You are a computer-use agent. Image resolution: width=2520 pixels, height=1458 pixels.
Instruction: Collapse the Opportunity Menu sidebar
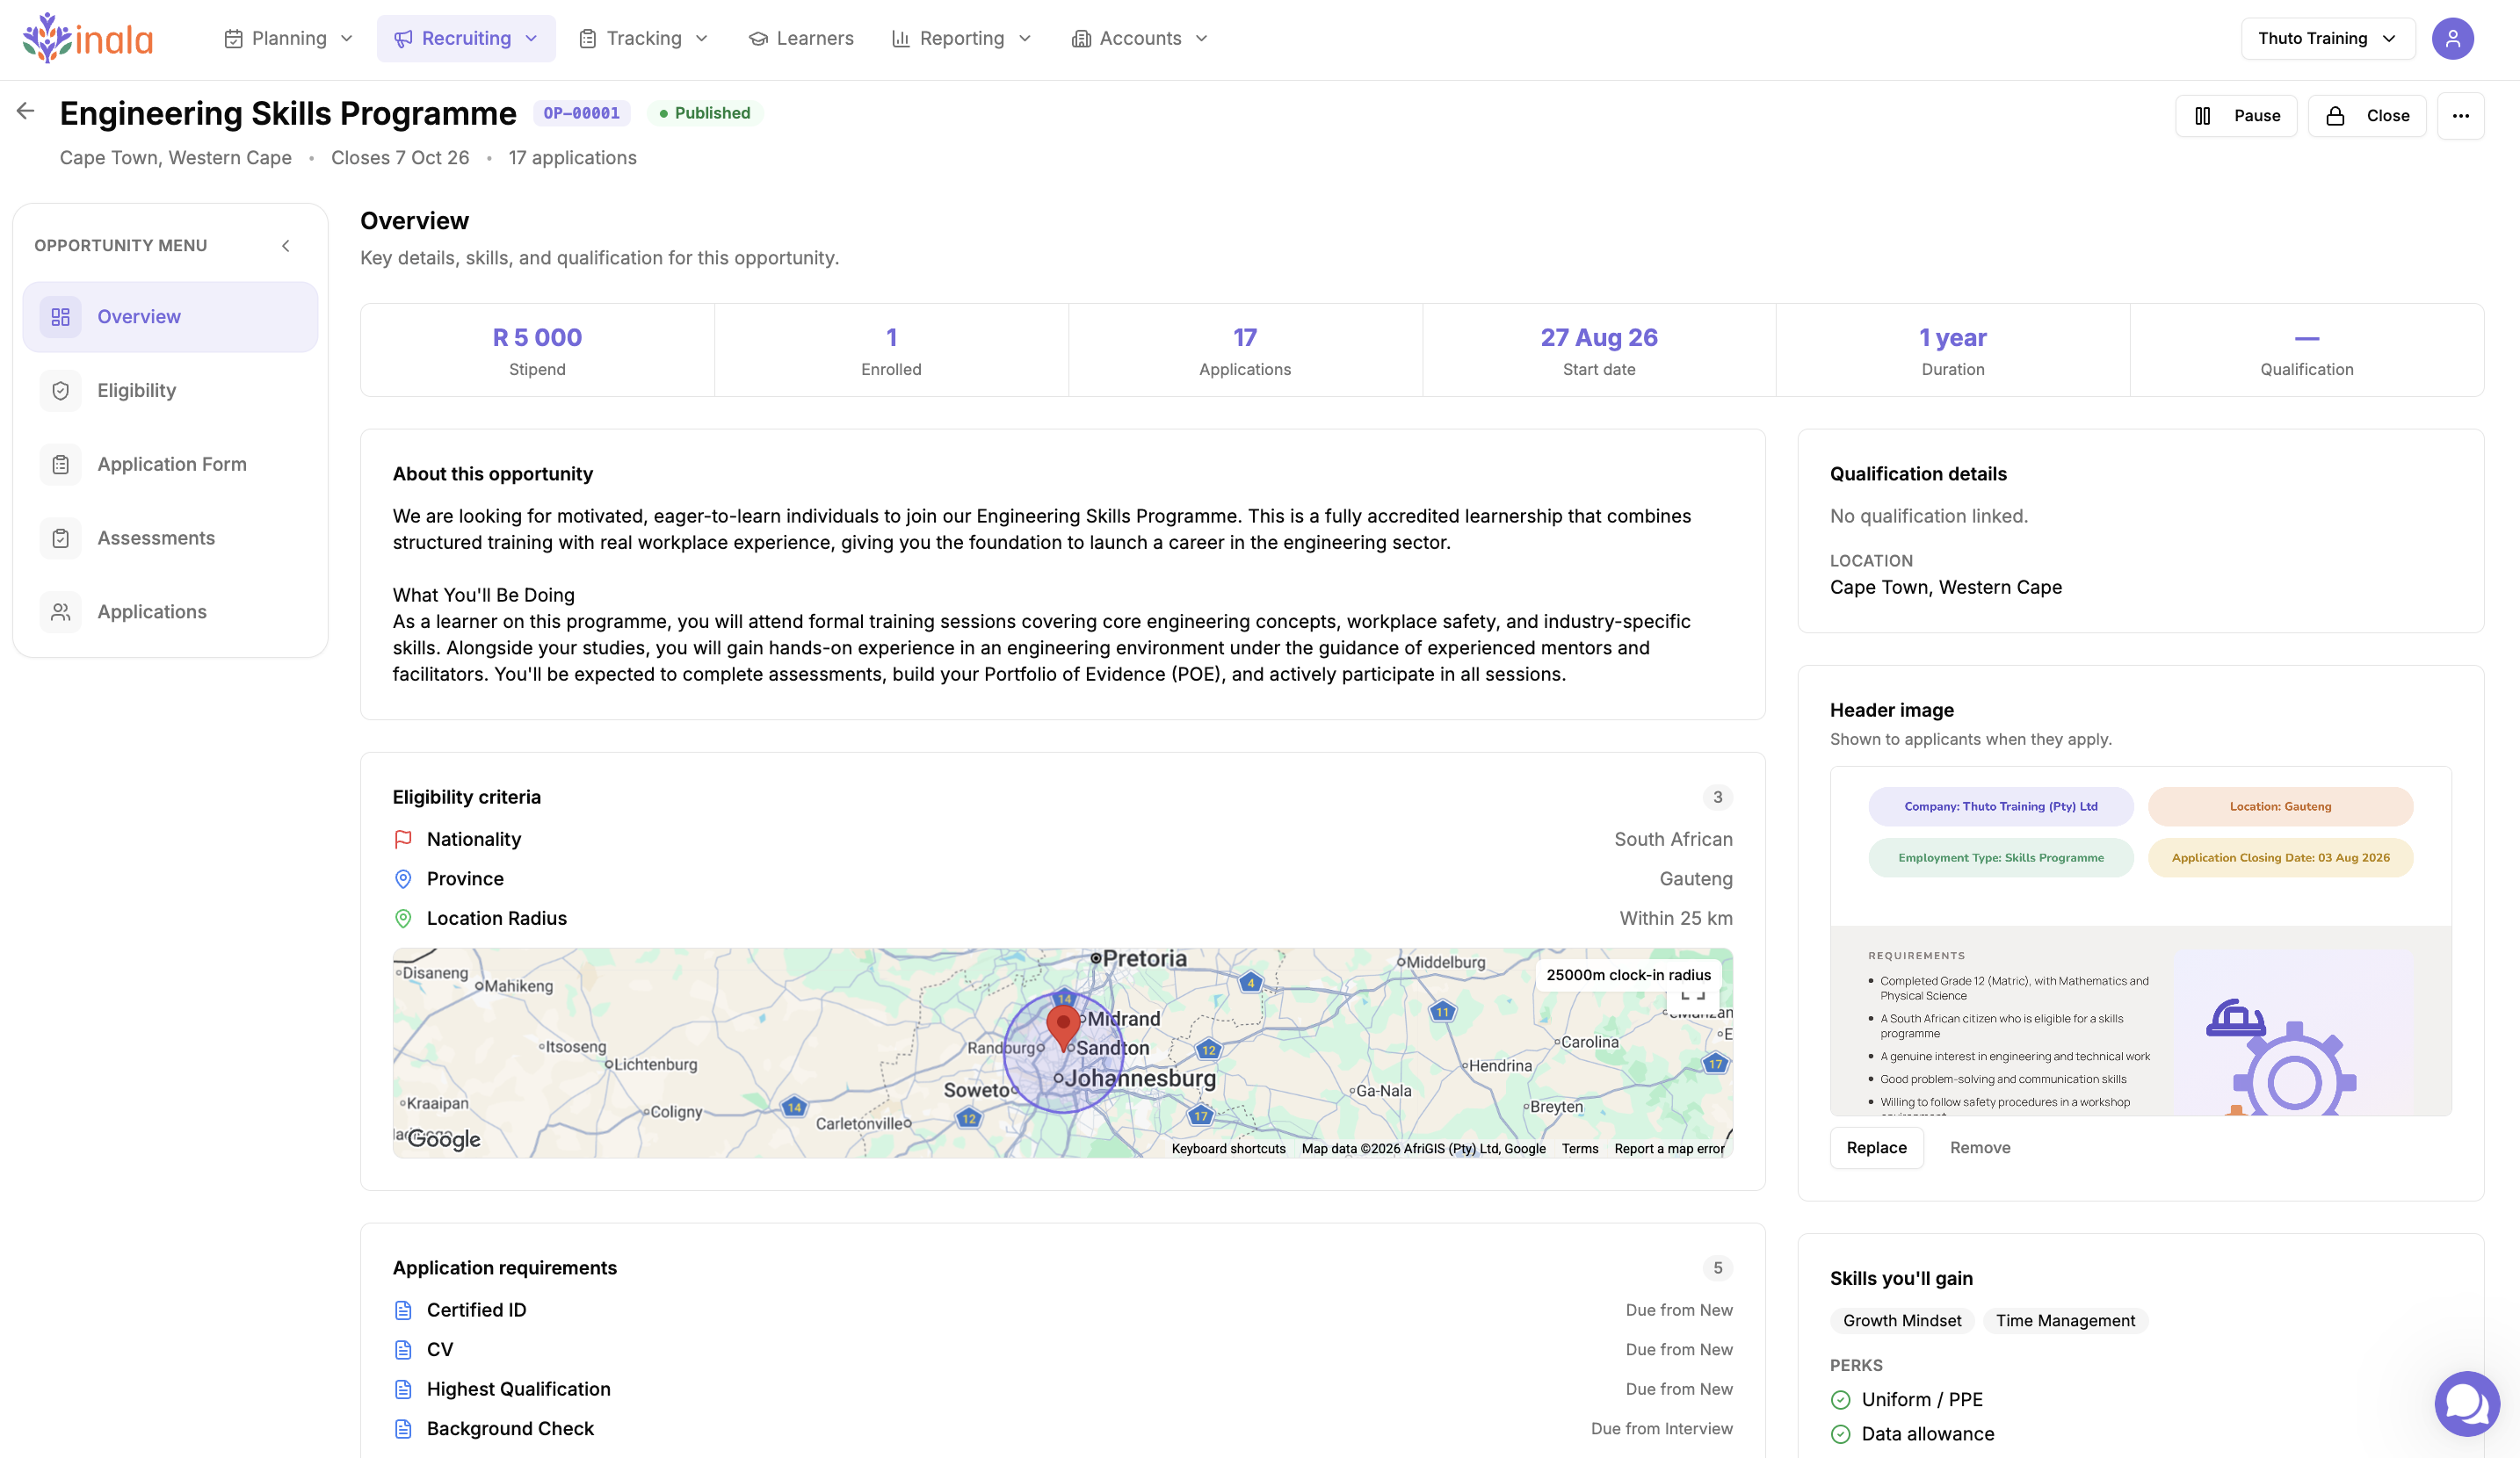(286, 246)
